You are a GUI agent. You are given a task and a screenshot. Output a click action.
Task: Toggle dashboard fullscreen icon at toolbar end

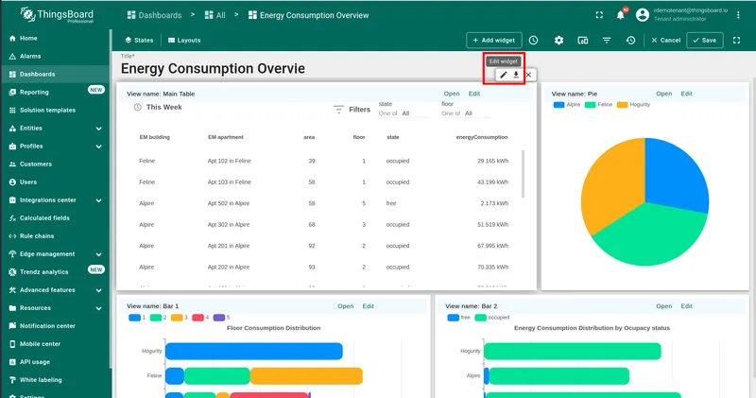coord(736,41)
